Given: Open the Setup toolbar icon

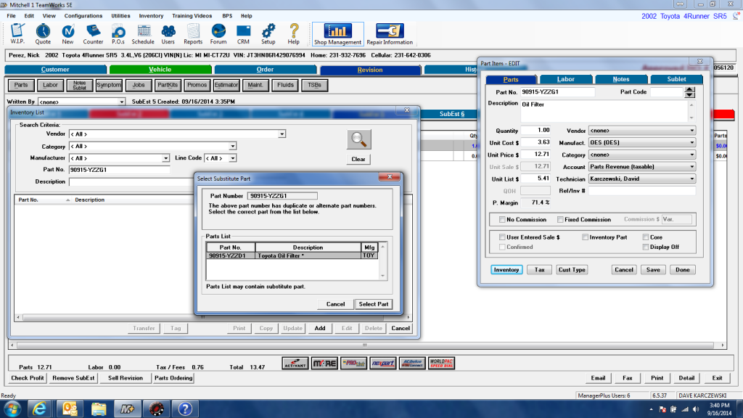Looking at the screenshot, I should point(268,33).
